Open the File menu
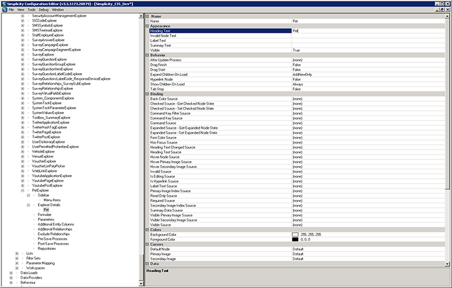452x288 pixels. (x=11, y=10)
